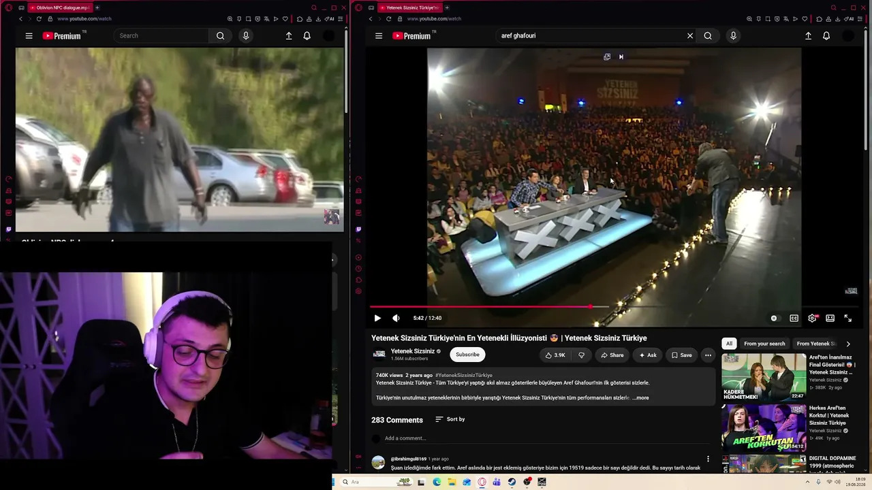Reload the page in right browser window
The width and height of the screenshot is (872, 490).
(x=388, y=19)
